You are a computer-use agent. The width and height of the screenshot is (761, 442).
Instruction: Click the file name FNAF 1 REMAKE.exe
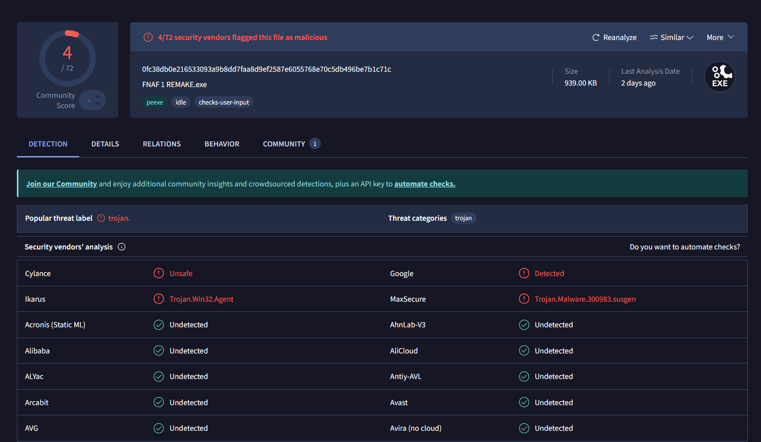[x=175, y=85]
